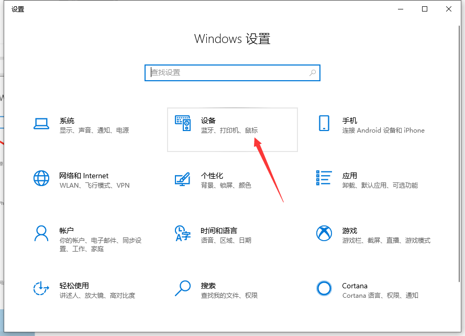The image size is (465, 336).
Task: Select the 个性化 (Personalization) paintbrush icon
Action: 182,179
